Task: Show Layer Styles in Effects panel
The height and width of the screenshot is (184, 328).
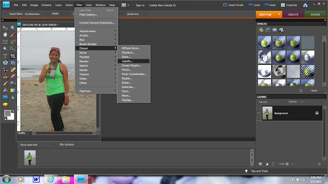Action: coord(268,30)
